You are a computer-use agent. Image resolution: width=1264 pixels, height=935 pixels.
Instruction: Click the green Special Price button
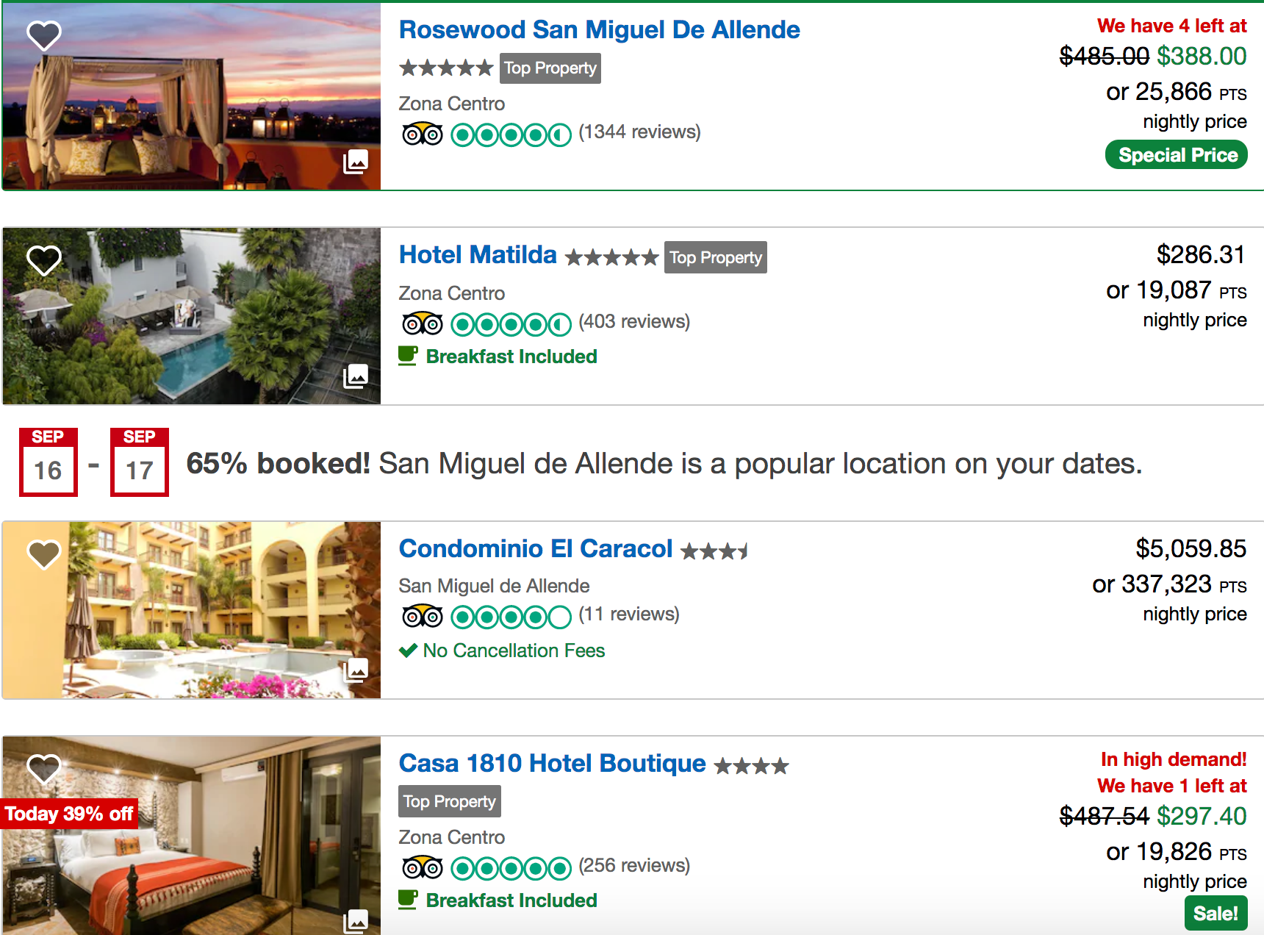coord(1176,155)
